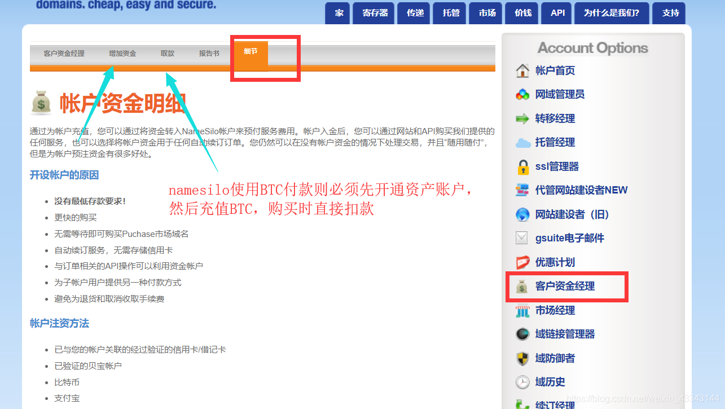Open the API navigation tab
Image resolution: width=725 pixels, height=409 pixels.
[557, 13]
